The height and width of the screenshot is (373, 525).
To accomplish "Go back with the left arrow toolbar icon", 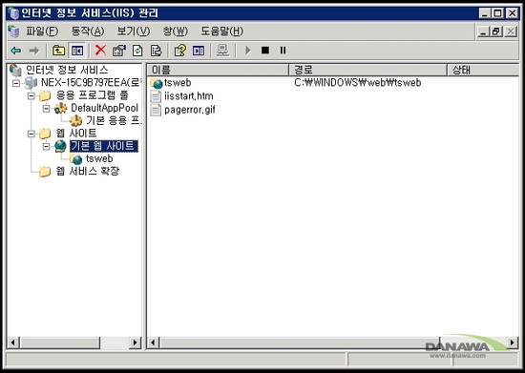I will coord(15,51).
